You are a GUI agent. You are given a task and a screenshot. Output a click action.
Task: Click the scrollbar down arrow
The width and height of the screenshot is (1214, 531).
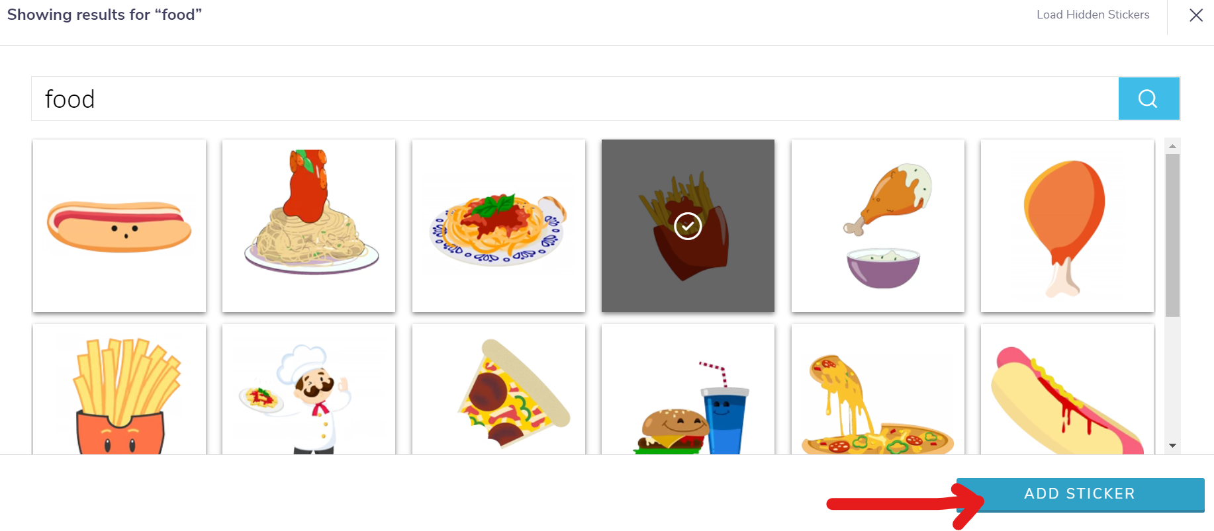(x=1172, y=446)
